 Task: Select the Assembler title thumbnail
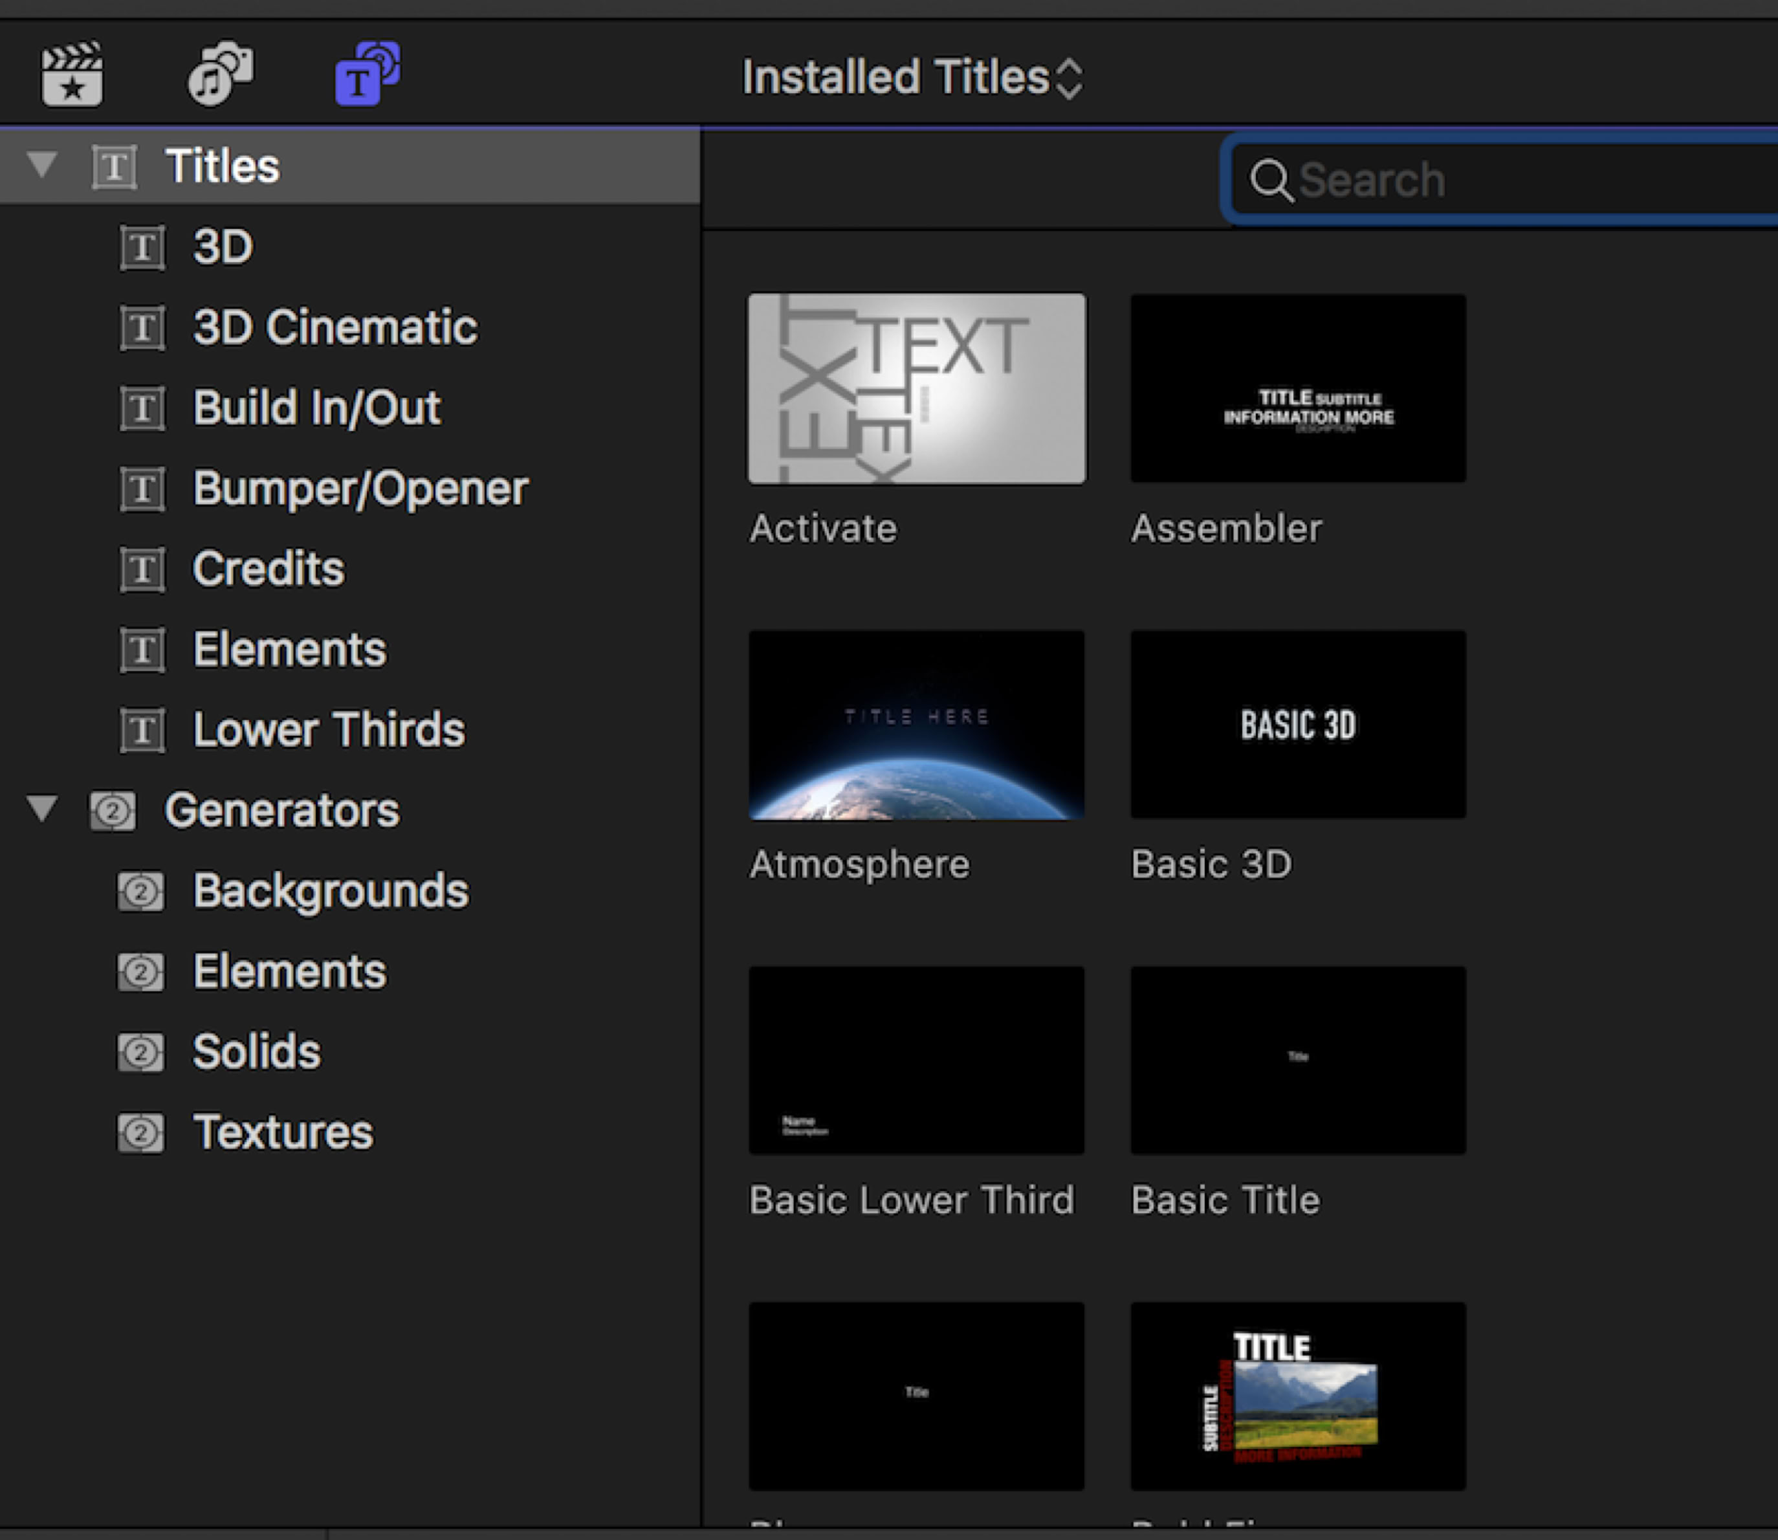click(x=1298, y=388)
